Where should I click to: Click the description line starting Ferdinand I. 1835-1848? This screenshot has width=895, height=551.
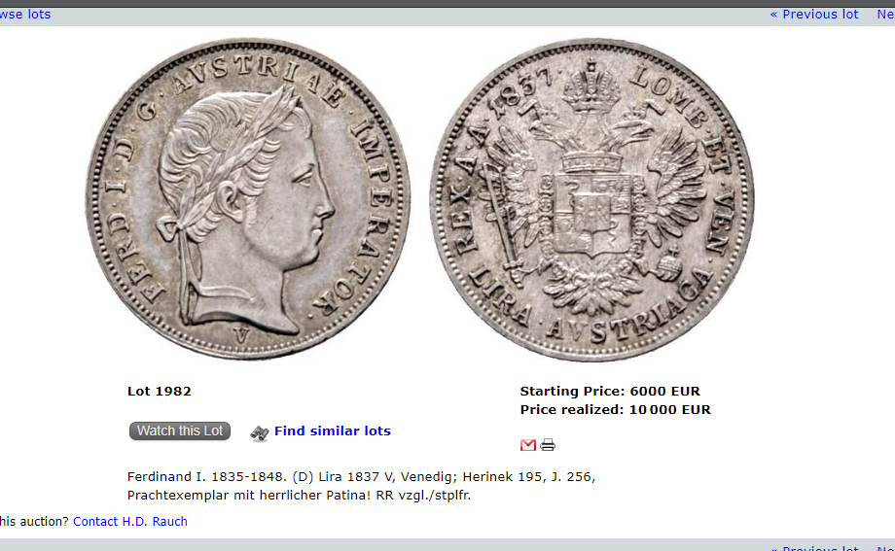point(361,477)
